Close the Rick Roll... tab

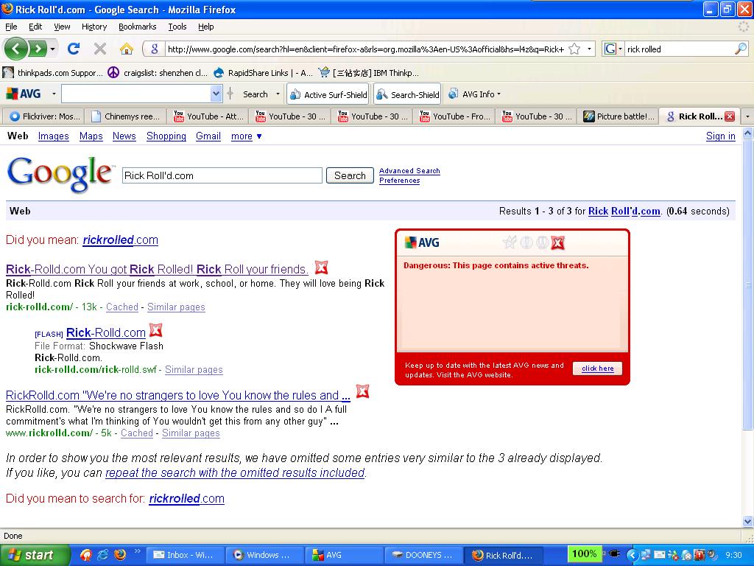(x=730, y=116)
